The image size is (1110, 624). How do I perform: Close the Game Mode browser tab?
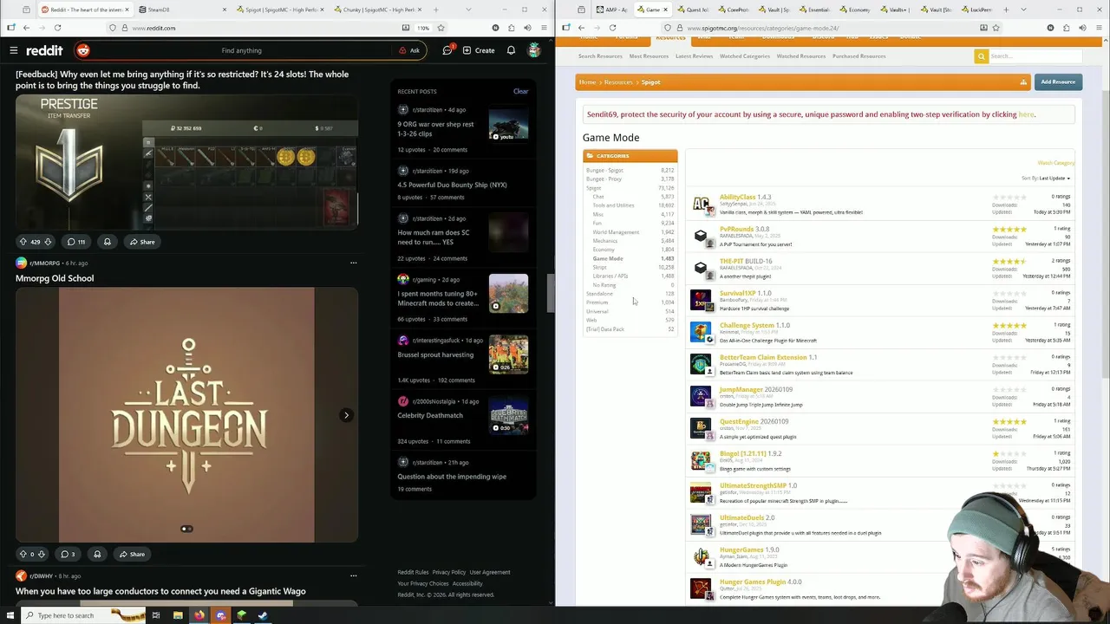666,10
